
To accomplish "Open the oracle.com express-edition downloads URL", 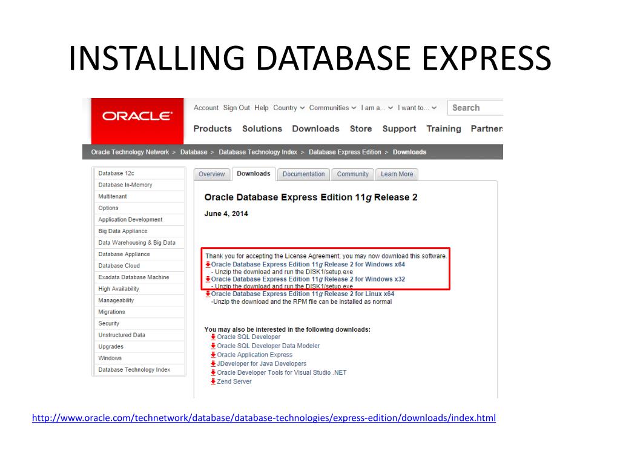I will [x=264, y=418].
